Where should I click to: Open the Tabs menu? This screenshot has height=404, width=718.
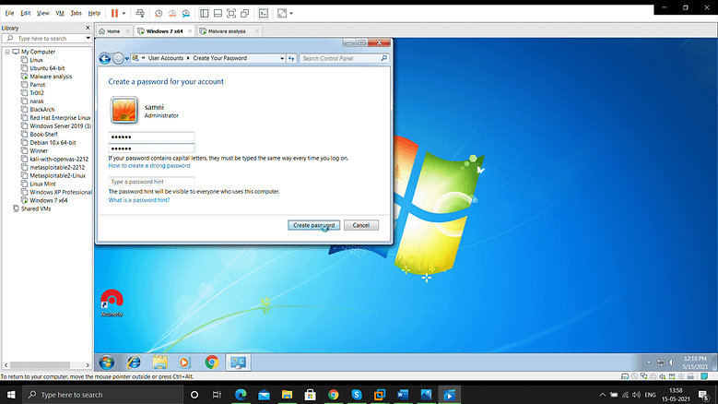76,13
